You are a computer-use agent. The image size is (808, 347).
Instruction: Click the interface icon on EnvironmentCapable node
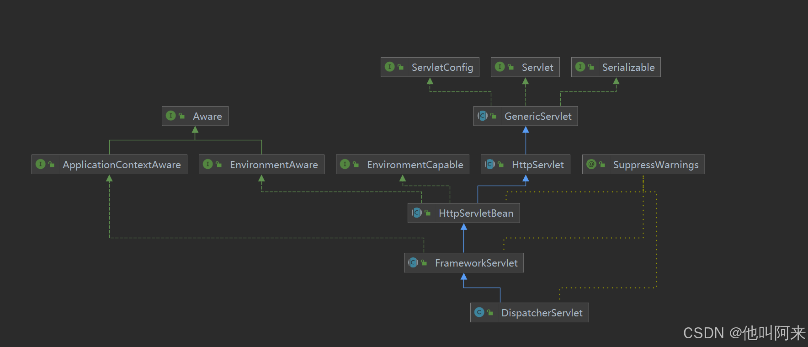(x=345, y=164)
